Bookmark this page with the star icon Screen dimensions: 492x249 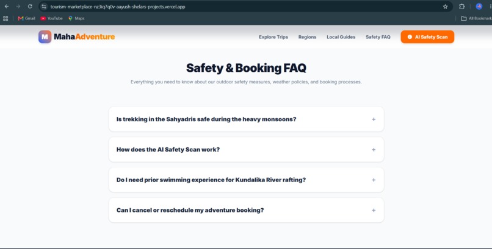point(445,7)
